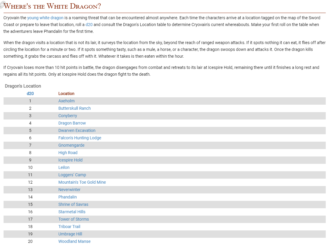
Task: Open the Butterskull Ranch link
Action: coord(74,108)
